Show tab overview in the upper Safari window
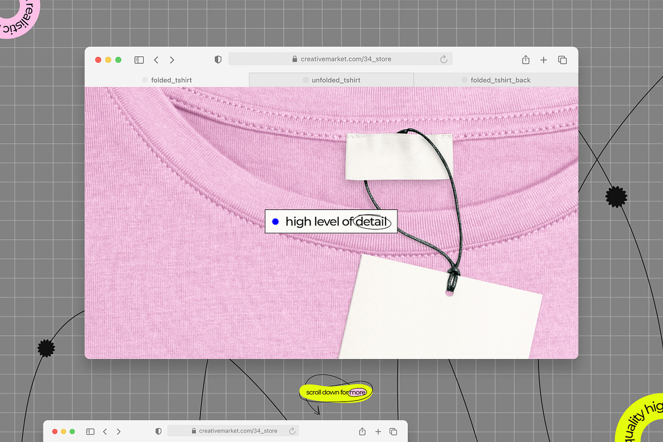 click(562, 60)
